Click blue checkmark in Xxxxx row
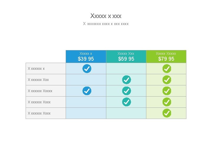212x159 pixels. pyautogui.click(x=87, y=91)
